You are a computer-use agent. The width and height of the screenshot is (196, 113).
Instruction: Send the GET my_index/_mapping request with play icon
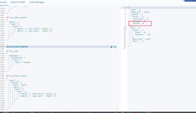click(112, 47)
